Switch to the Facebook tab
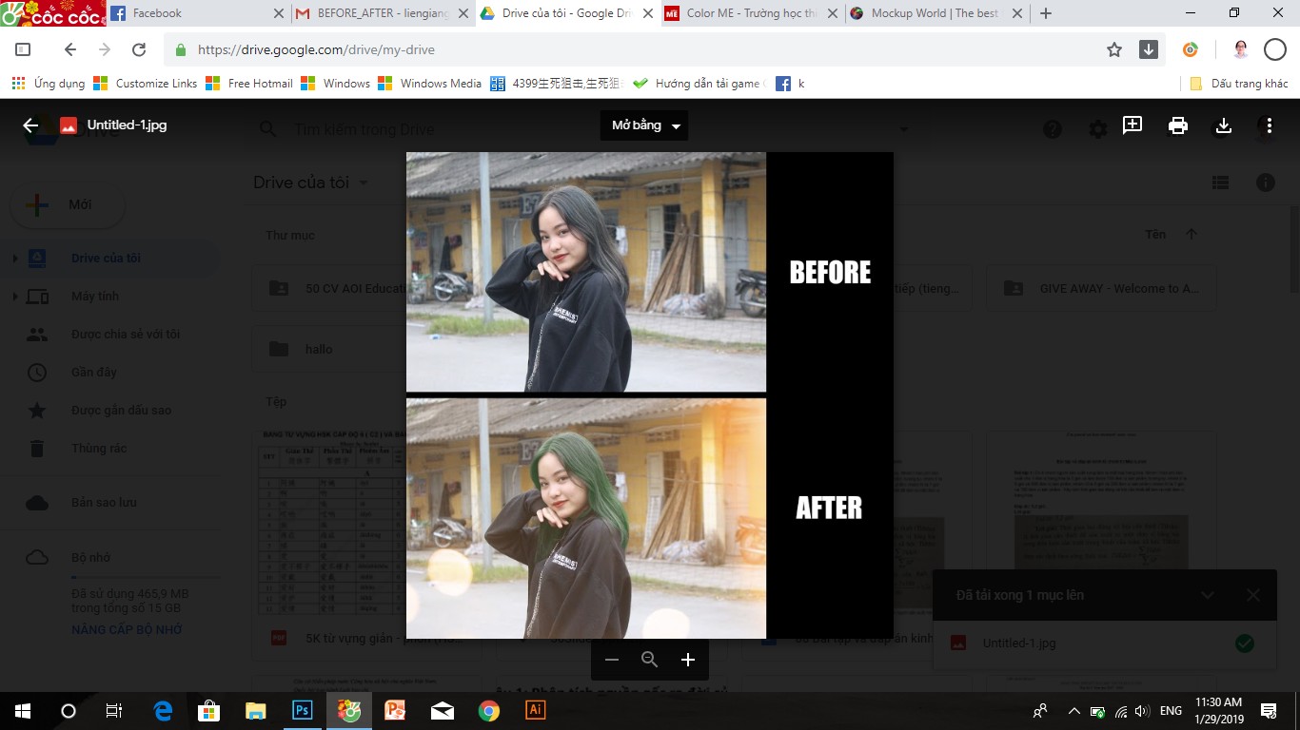This screenshot has width=1300, height=730. pos(196,13)
